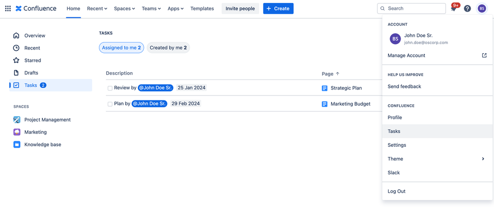
Task: Choose Slack from account menu
Action: coord(438,172)
